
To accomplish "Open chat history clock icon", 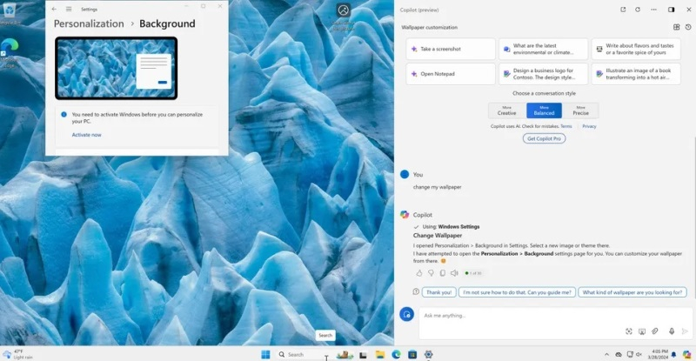I will [x=688, y=27].
